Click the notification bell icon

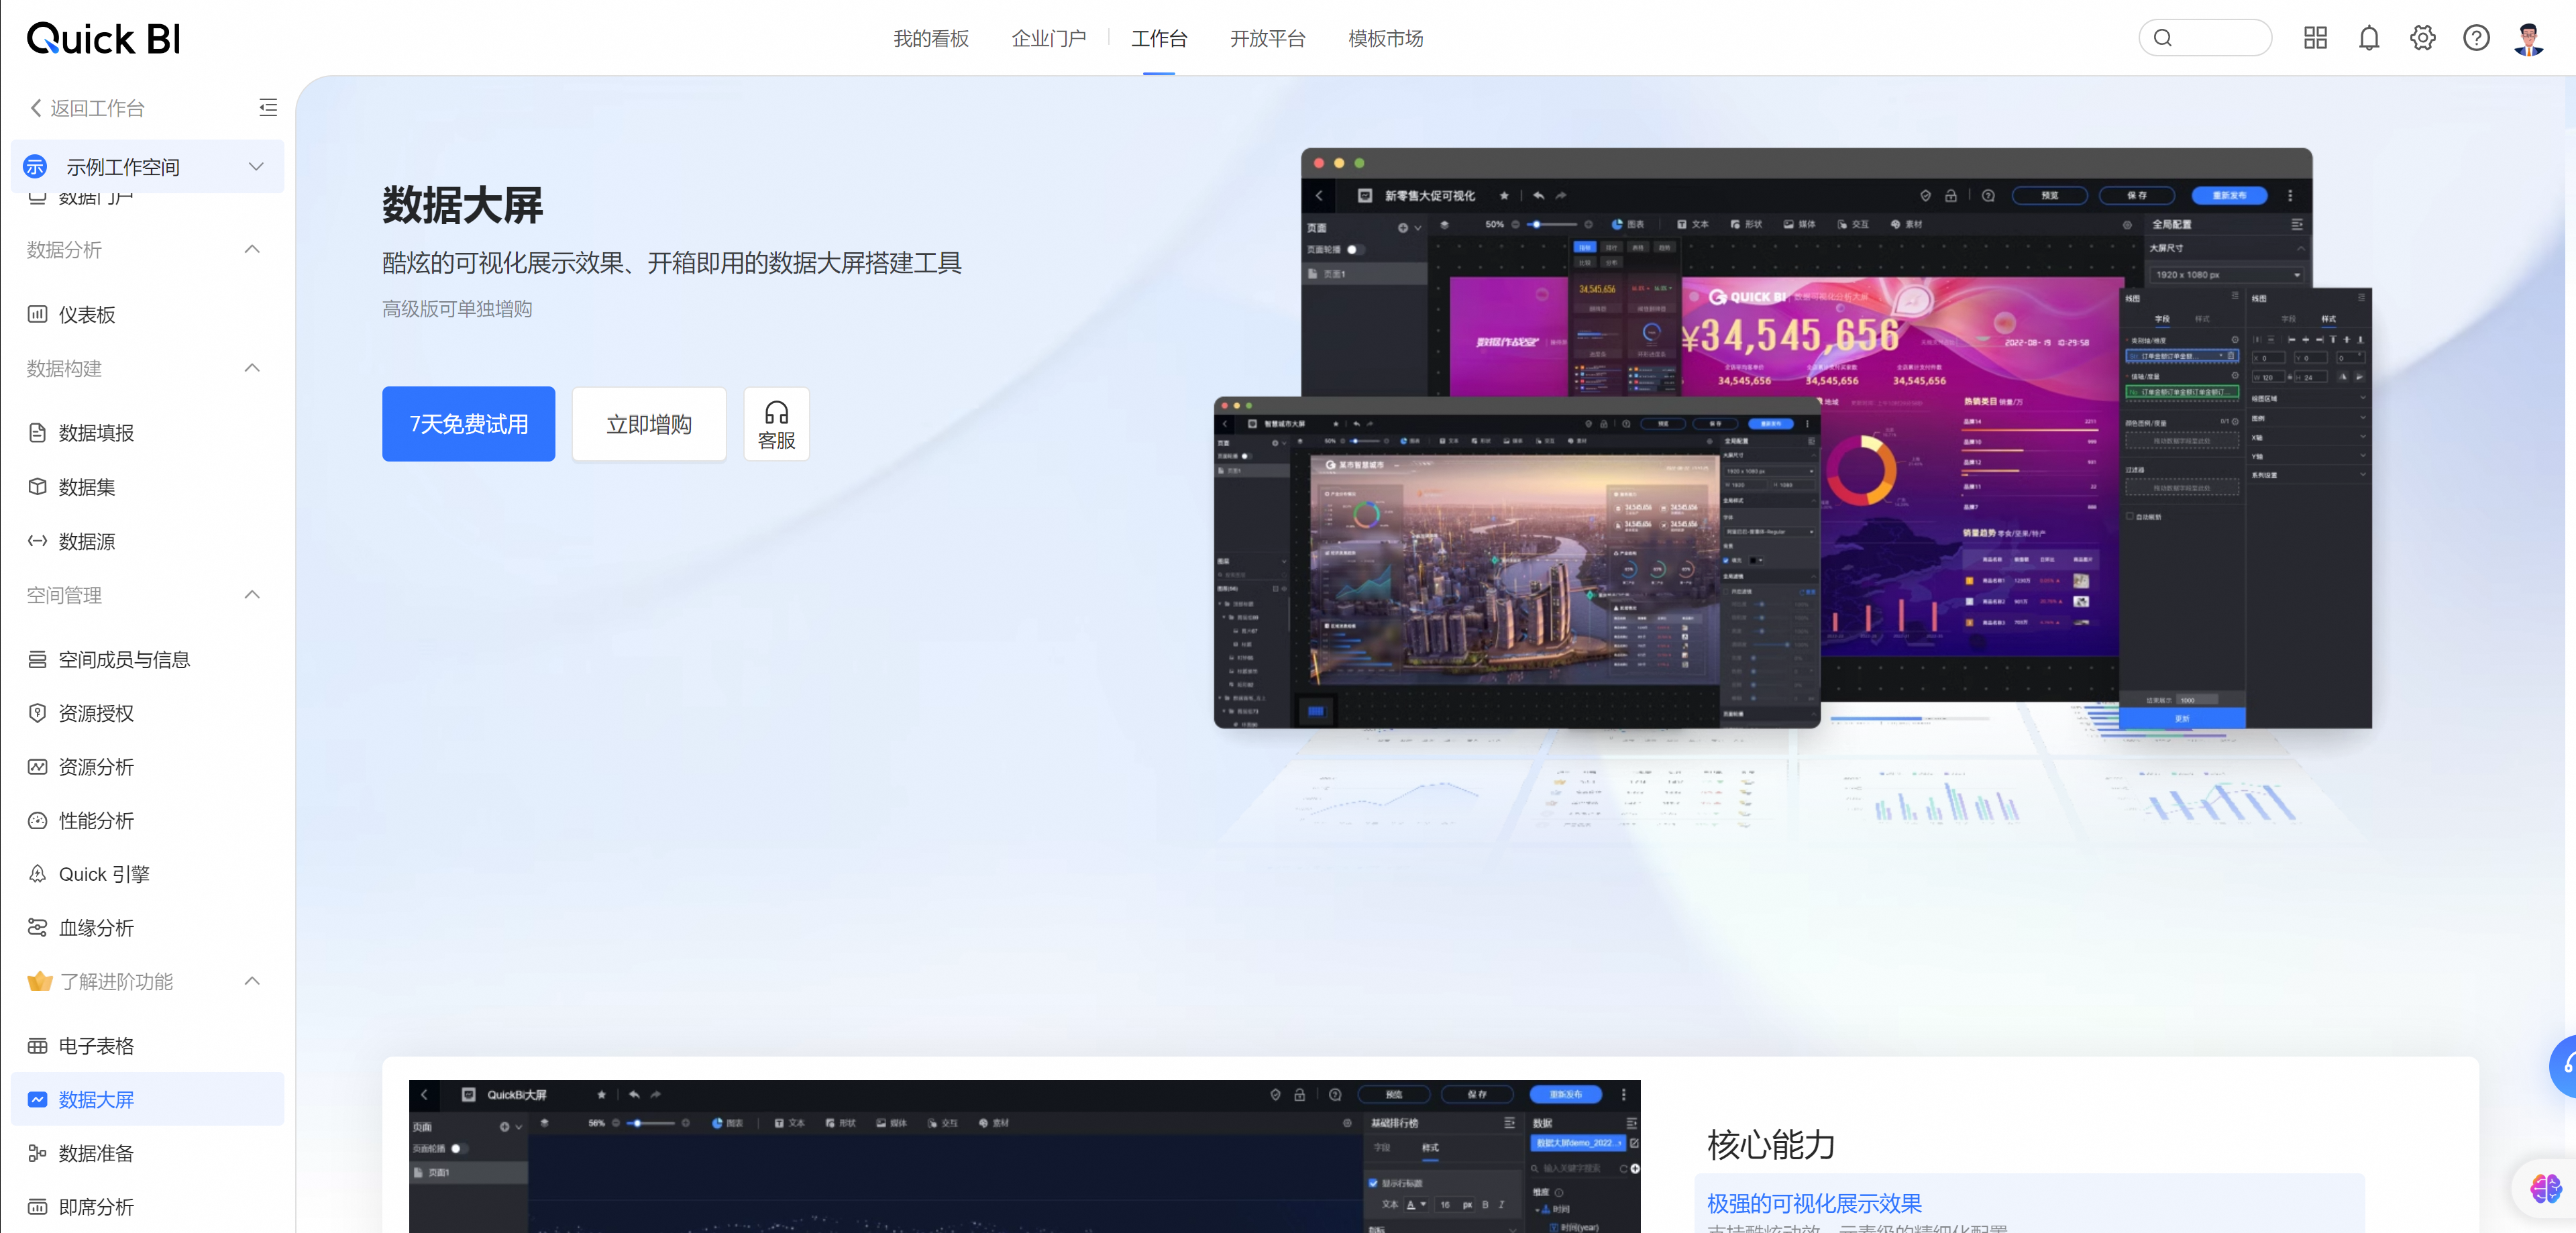click(2368, 38)
